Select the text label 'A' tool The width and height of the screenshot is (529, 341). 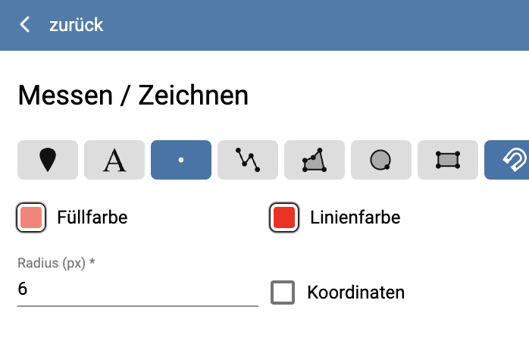[x=114, y=160]
